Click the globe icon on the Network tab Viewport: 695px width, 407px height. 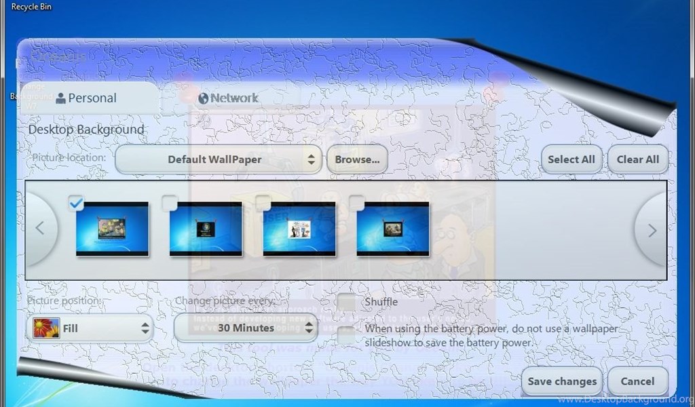(x=203, y=98)
